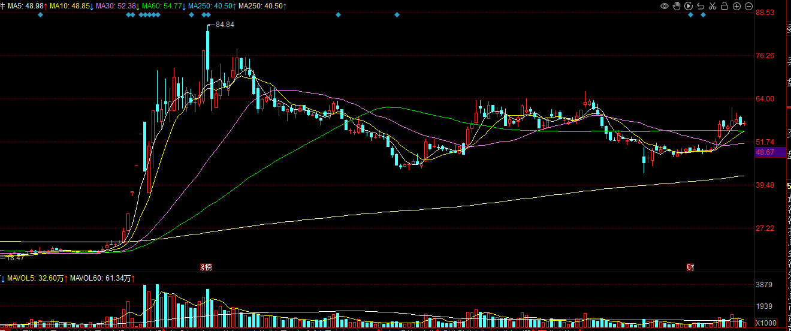The height and width of the screenshot is (331, 791).
Task: Click the 51.74 price axis value
Action: pos(765,142)
